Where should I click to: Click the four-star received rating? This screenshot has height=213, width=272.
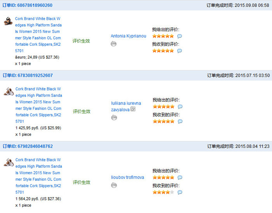tap(163, 192)
